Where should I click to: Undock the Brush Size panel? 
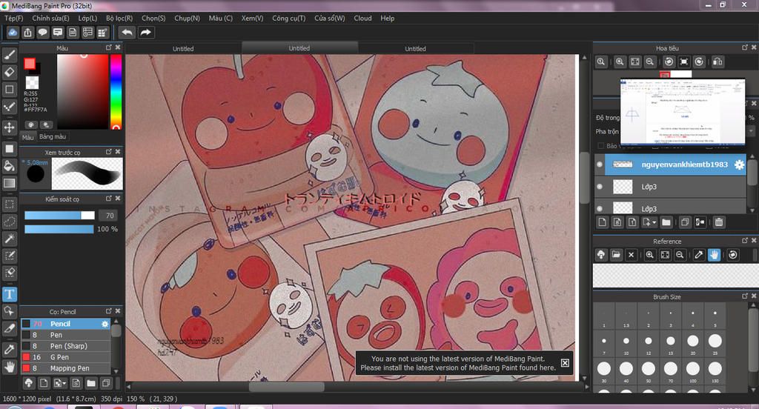[744, 296]
